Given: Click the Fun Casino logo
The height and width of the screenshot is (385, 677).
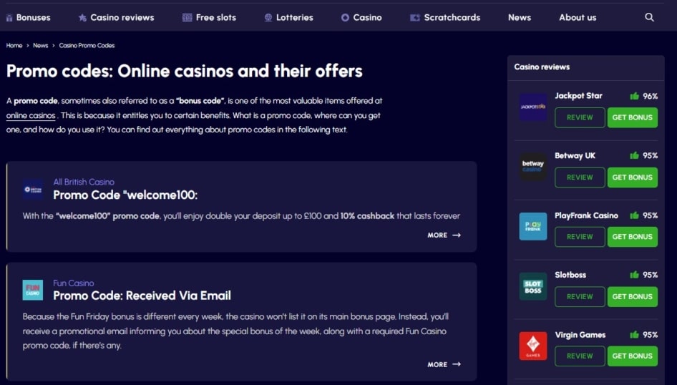Looking at the screenshot, I should 33,290.
